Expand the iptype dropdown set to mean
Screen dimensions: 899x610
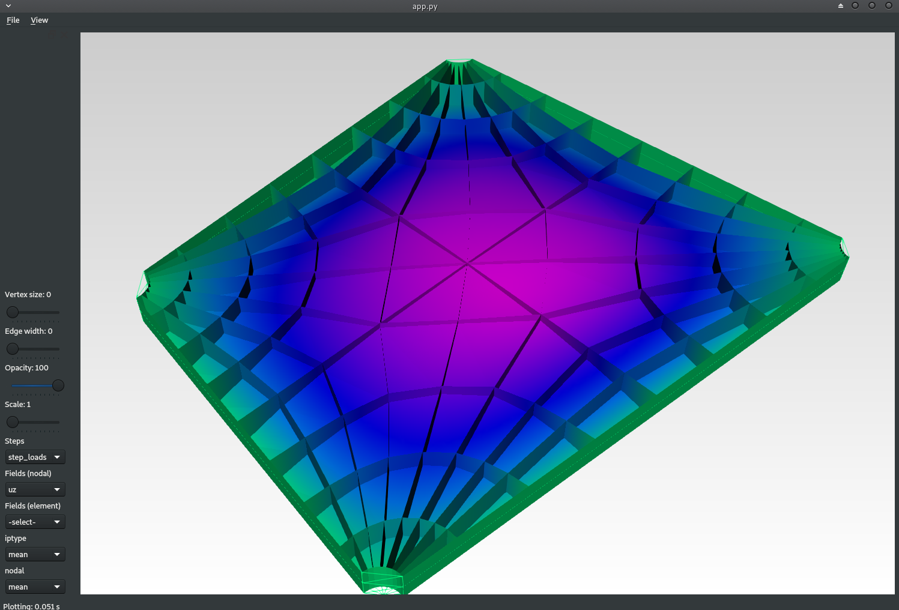[x=35, y=555]
